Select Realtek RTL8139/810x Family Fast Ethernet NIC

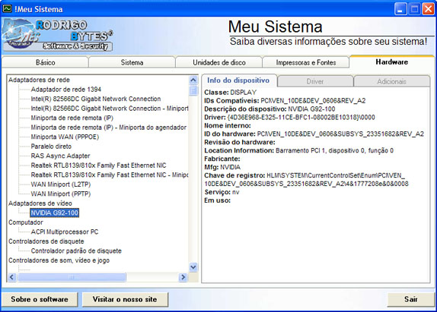[98, 165]
